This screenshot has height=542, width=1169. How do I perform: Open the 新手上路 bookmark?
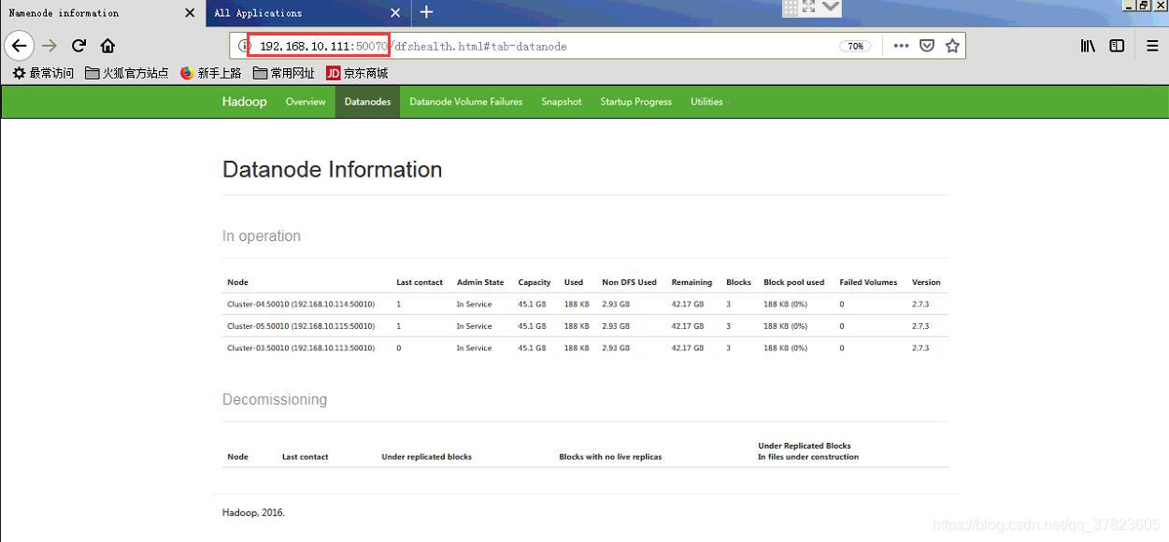pyautogui.click(x=210, y=73)
